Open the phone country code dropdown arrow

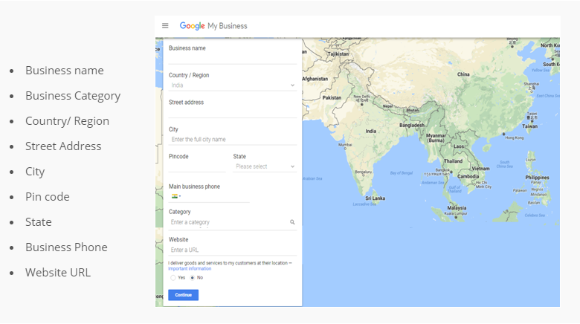point(180,197)
